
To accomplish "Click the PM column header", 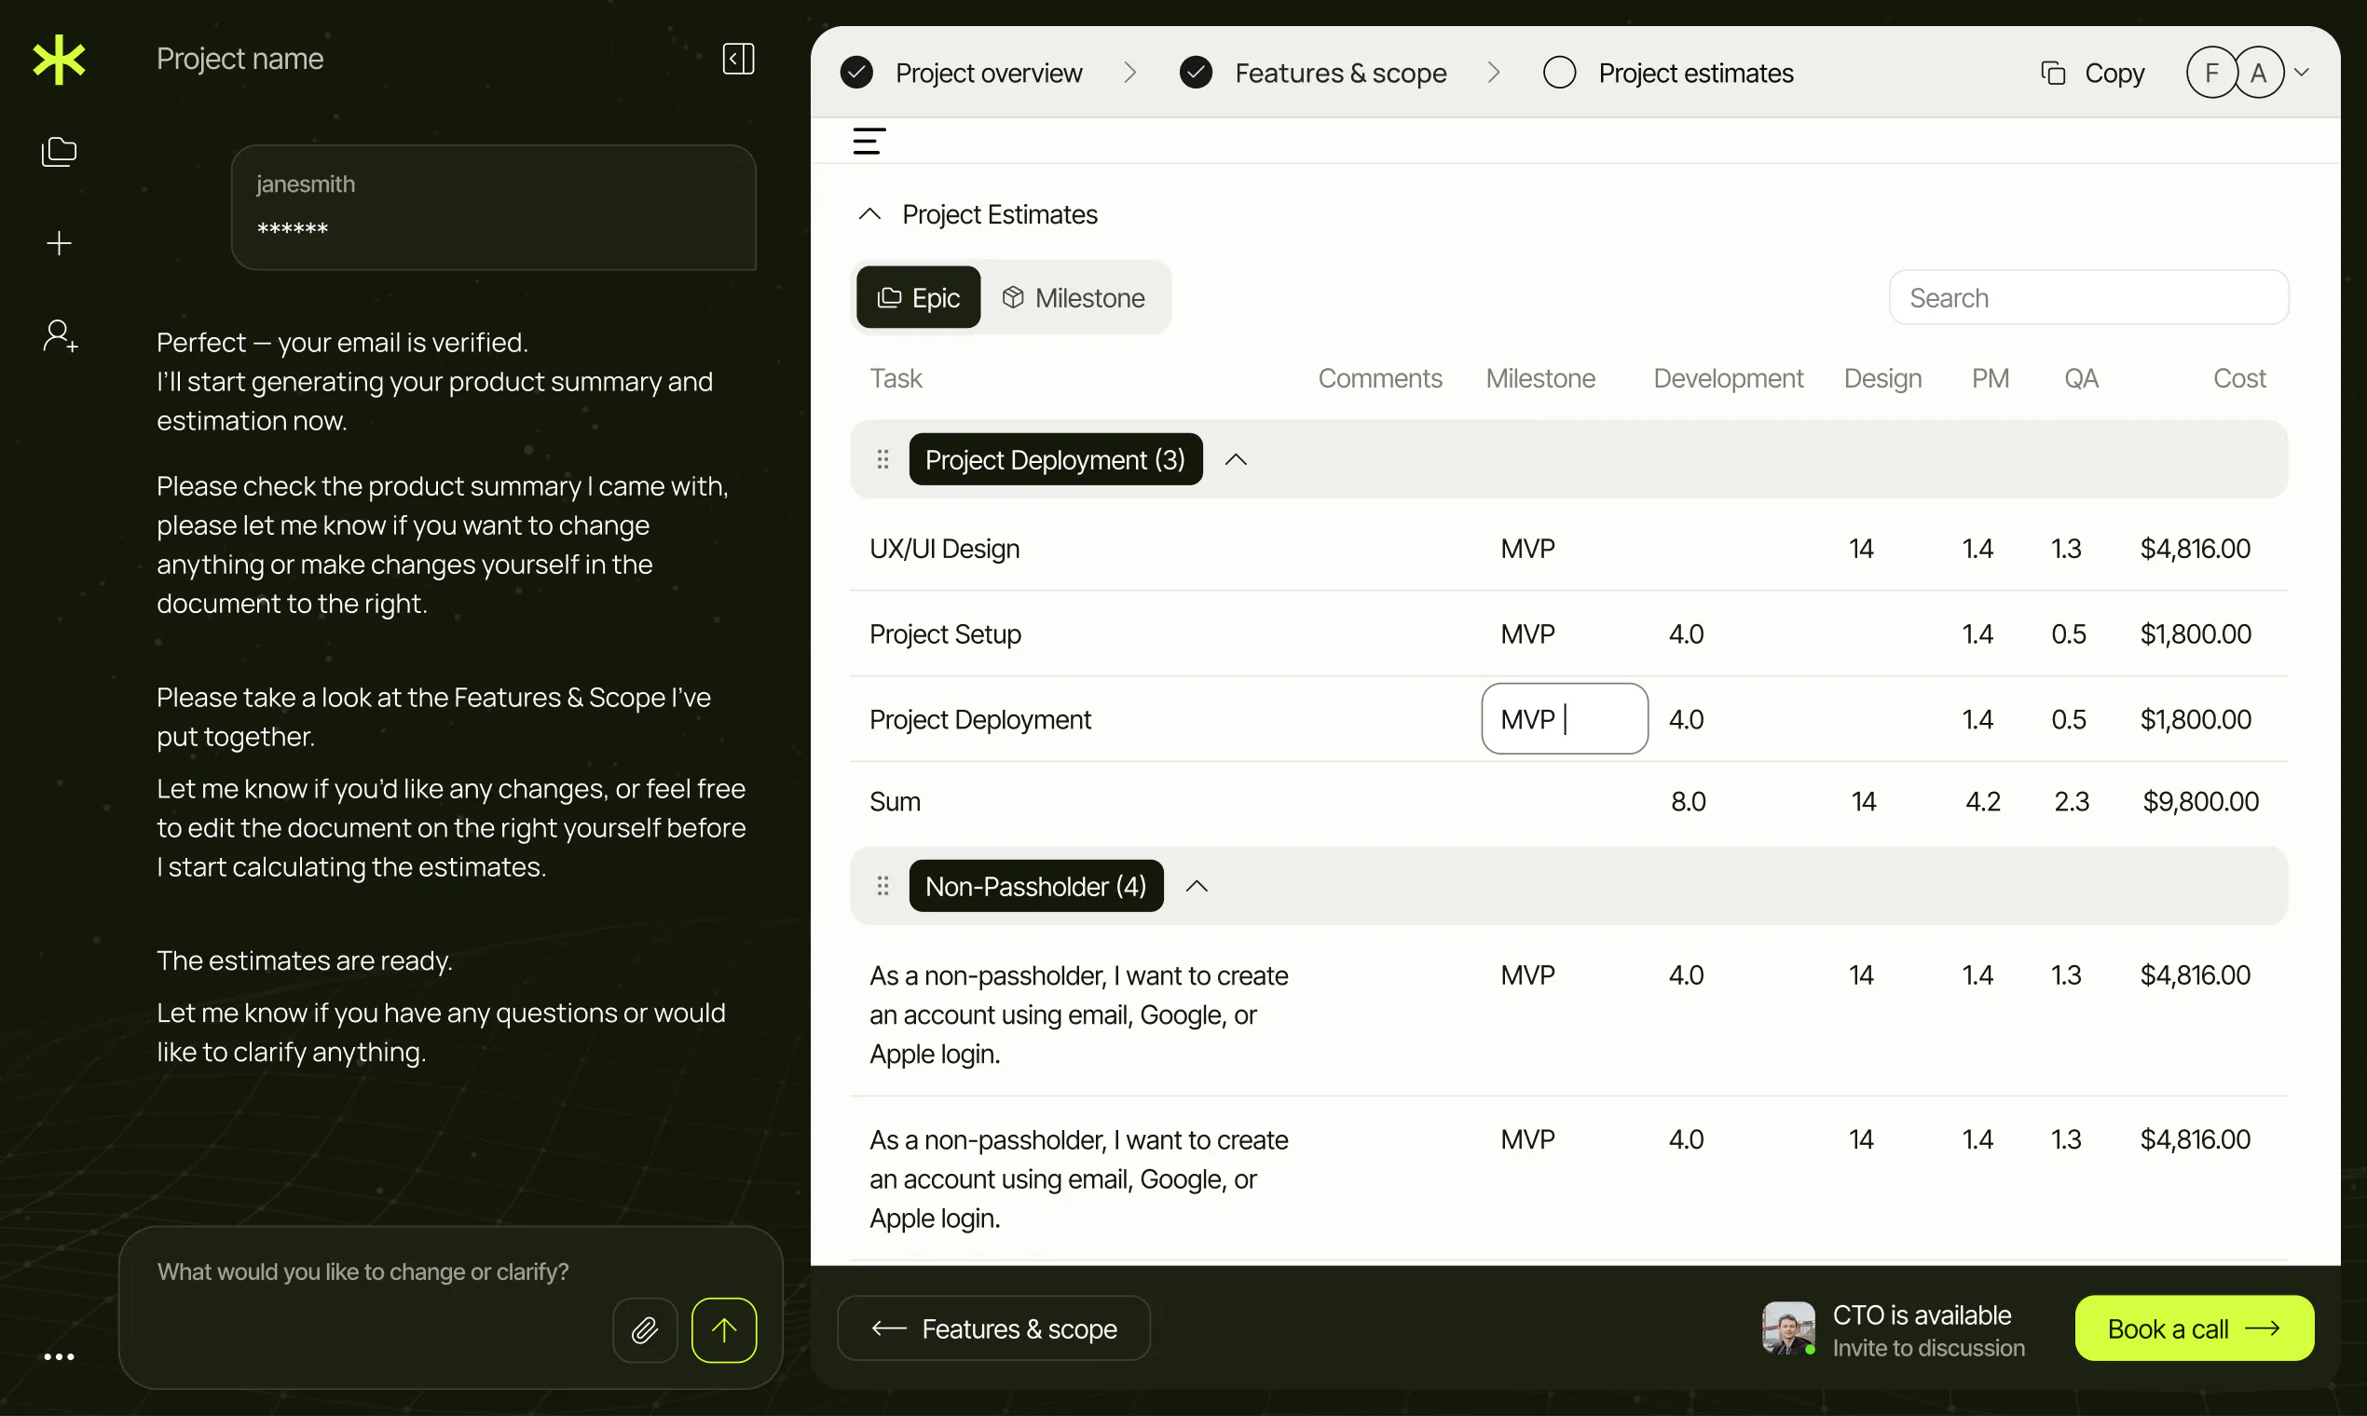I will (x=1990, y=379).
